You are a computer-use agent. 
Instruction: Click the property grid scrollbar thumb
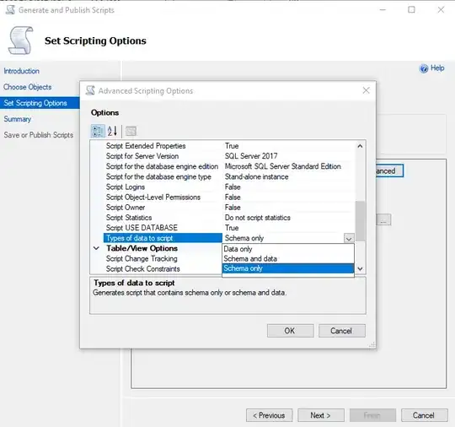(x=360, y=221)
